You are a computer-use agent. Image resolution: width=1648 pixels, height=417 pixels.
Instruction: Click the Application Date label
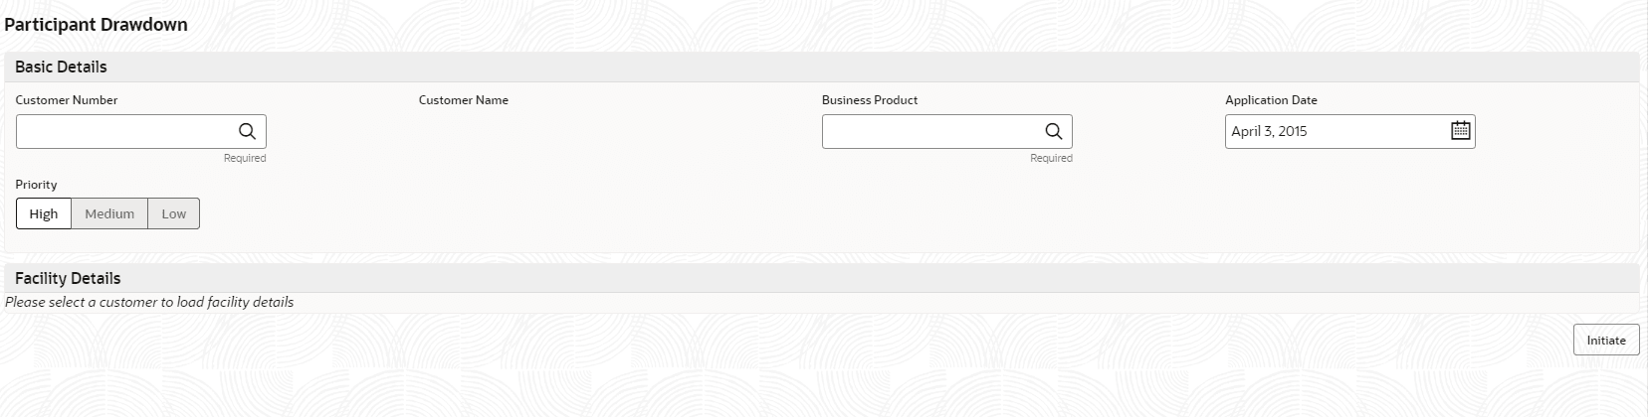tap(1271, 100)
